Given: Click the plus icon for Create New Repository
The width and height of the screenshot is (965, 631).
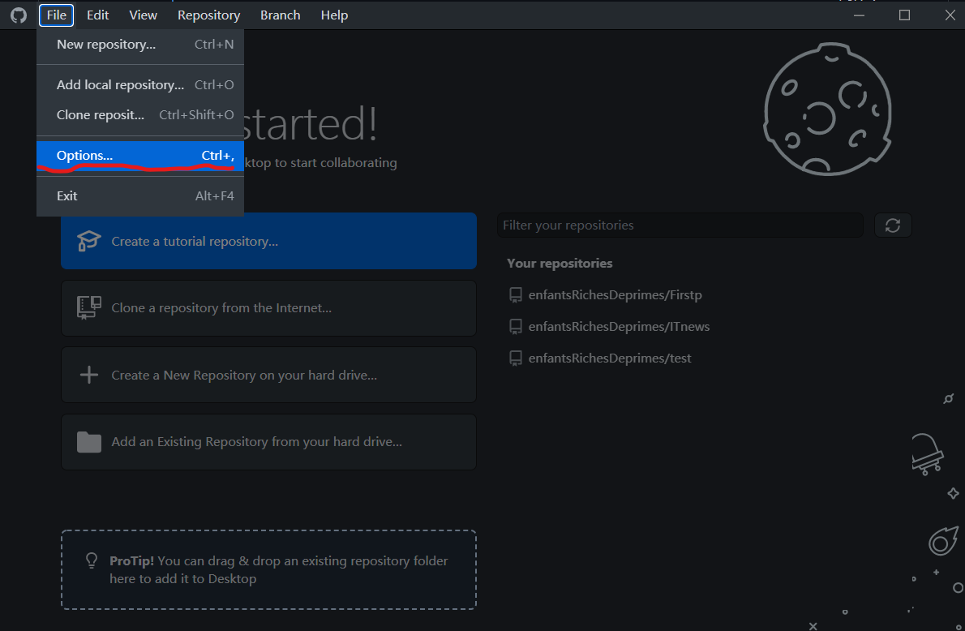Looking at the screenshot, I should [x=89, y=375].
